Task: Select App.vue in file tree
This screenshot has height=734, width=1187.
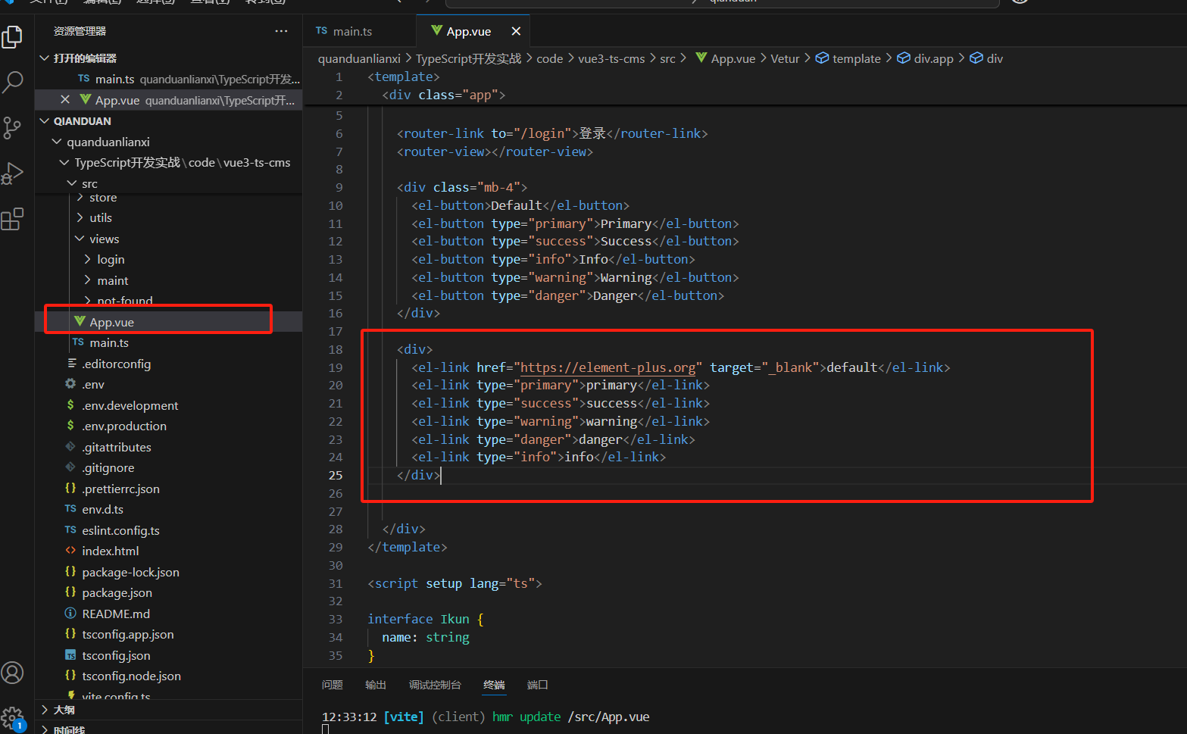Action: pos(168,322)
